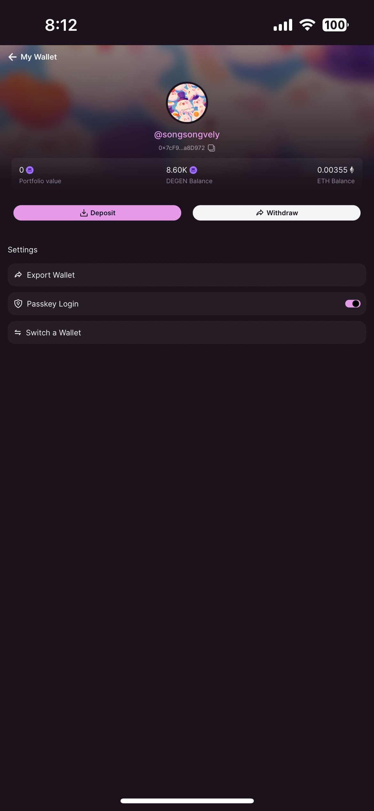Viewport: 374px width, 811px height.
Task: Tap the DEGEN icon next to portfolio value
Action: [x=30, y=170]
